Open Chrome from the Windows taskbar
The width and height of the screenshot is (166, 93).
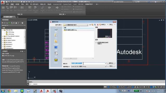click(9, 91)
